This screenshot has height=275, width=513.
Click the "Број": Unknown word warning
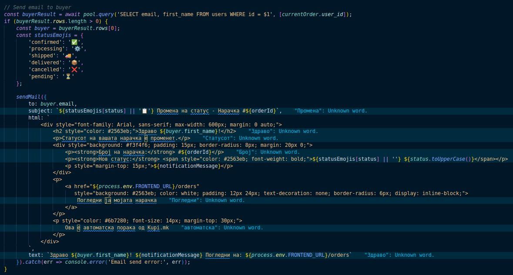(268, 152)
